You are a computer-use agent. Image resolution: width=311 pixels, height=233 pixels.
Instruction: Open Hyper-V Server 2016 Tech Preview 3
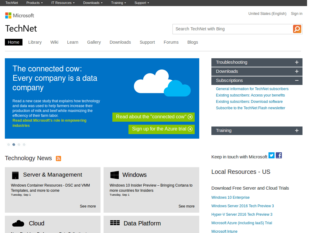pos(242,214)
